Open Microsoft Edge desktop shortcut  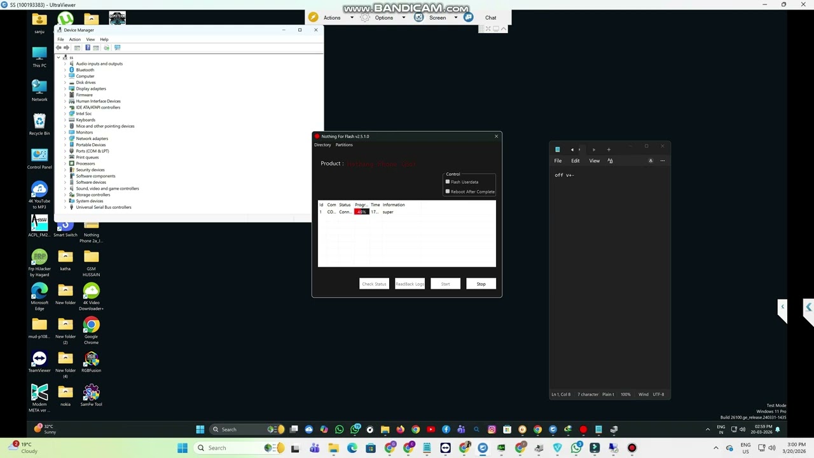[x=39, y=296]
